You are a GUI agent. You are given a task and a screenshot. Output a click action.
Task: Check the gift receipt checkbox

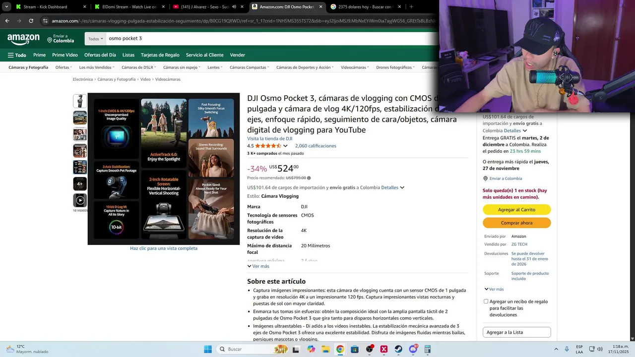[x=486, y=301]
